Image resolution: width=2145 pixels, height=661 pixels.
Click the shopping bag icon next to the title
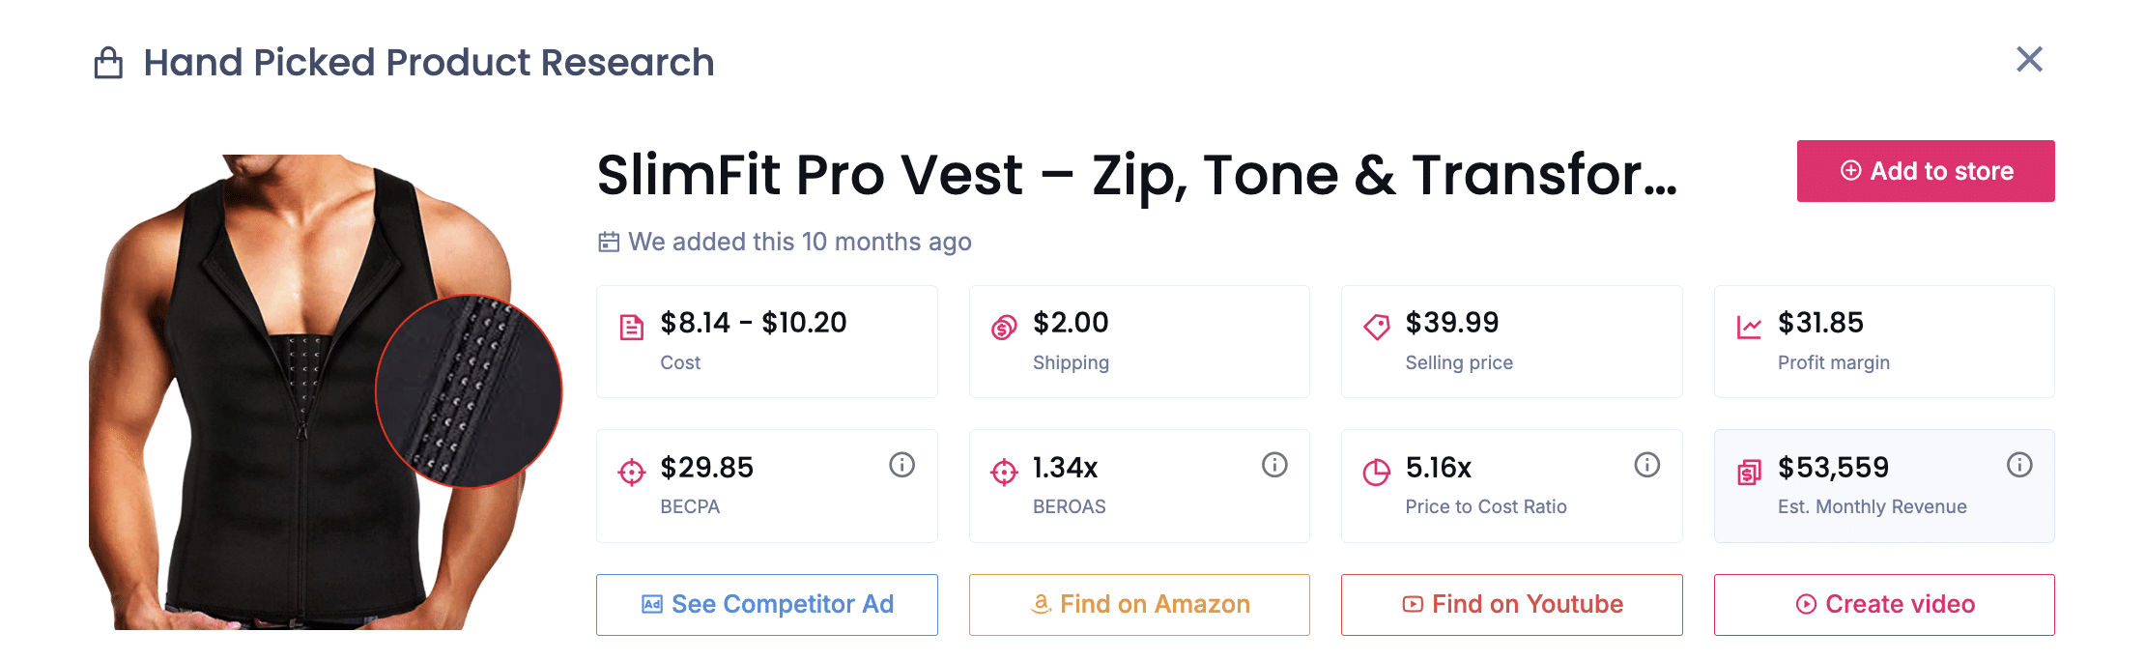click(108, 61)
